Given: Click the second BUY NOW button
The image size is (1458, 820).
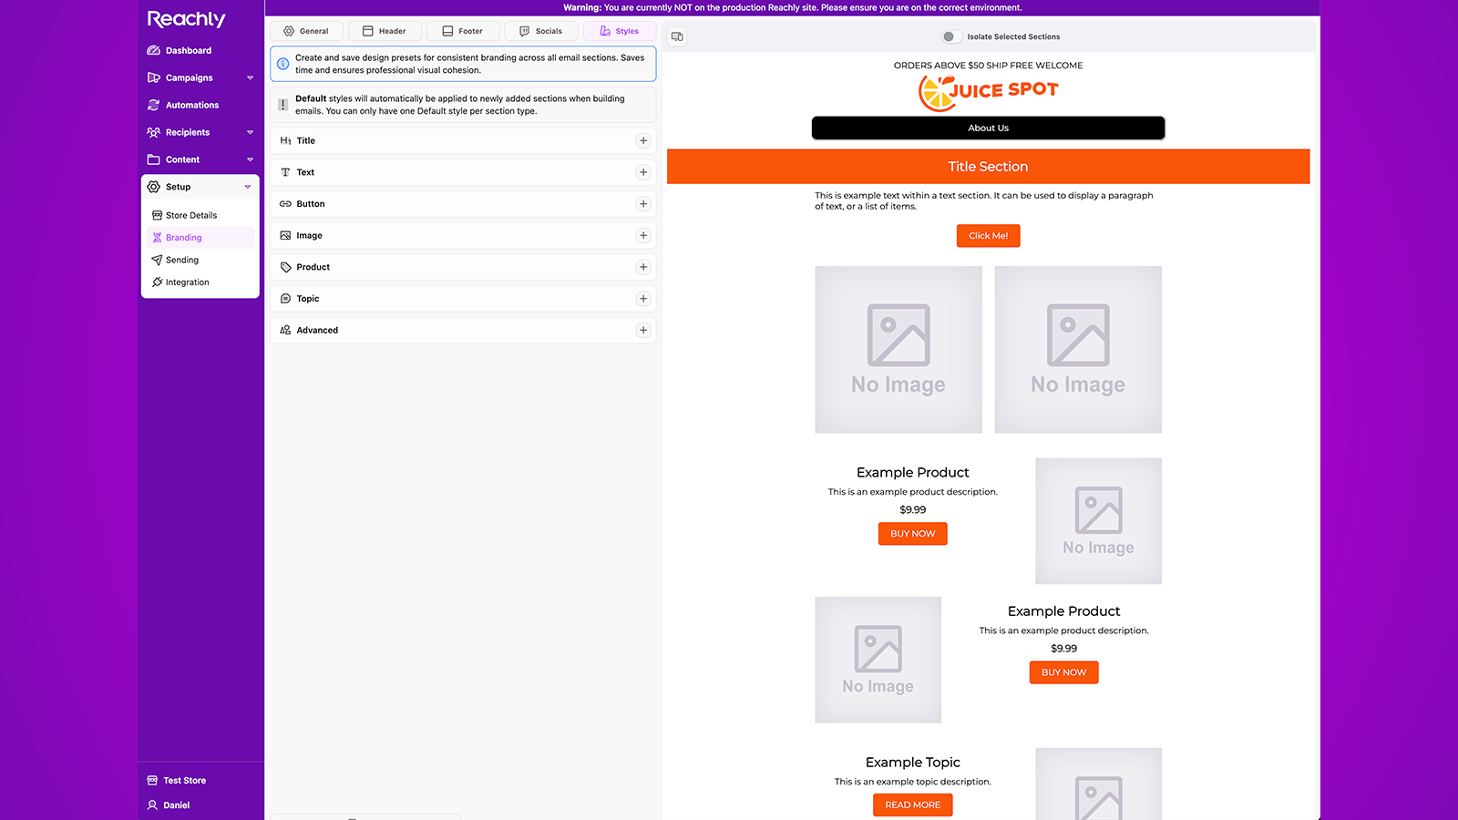Looking at the screenshot, I should pos(1064,672).
